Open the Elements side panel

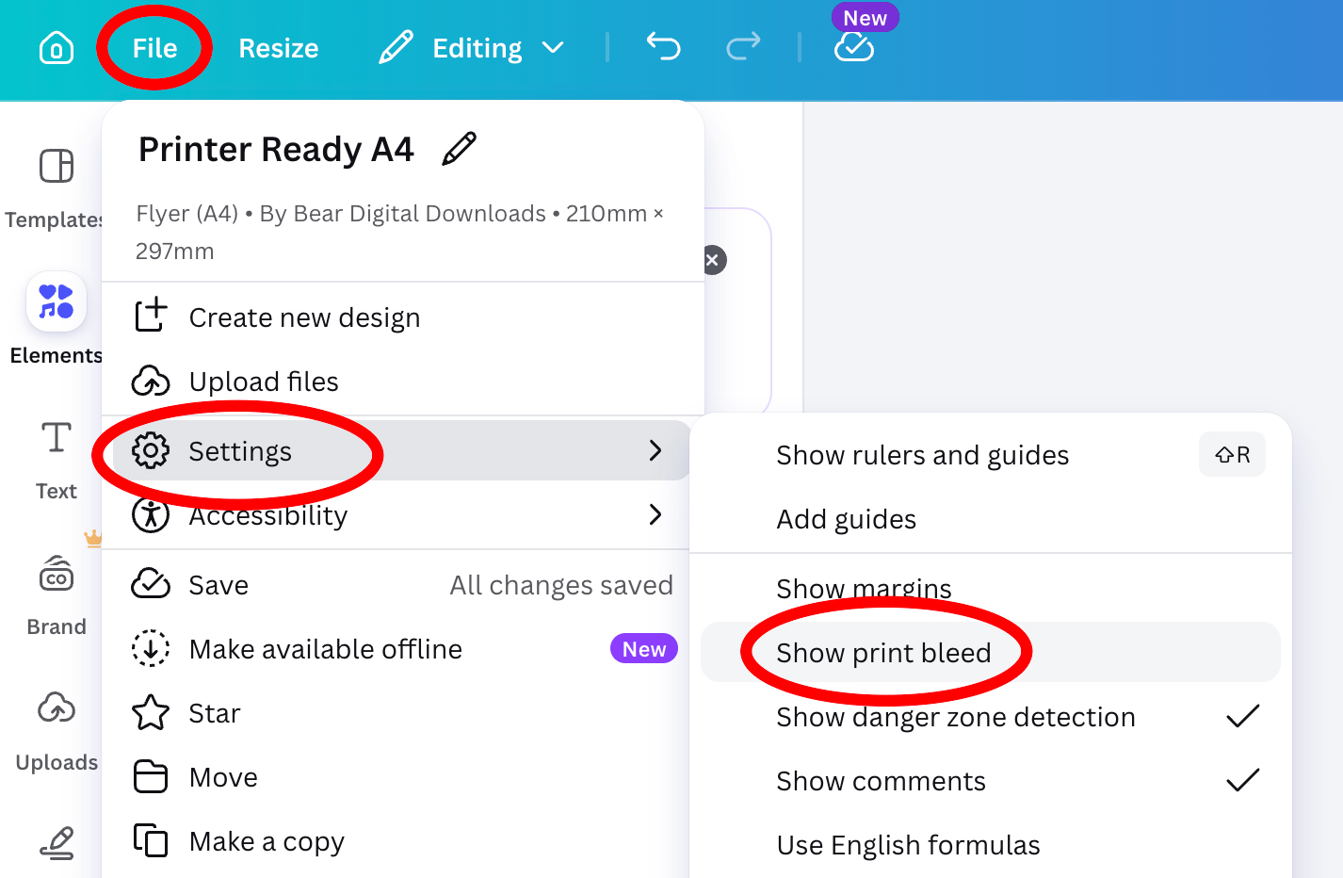tap(56, 320)
